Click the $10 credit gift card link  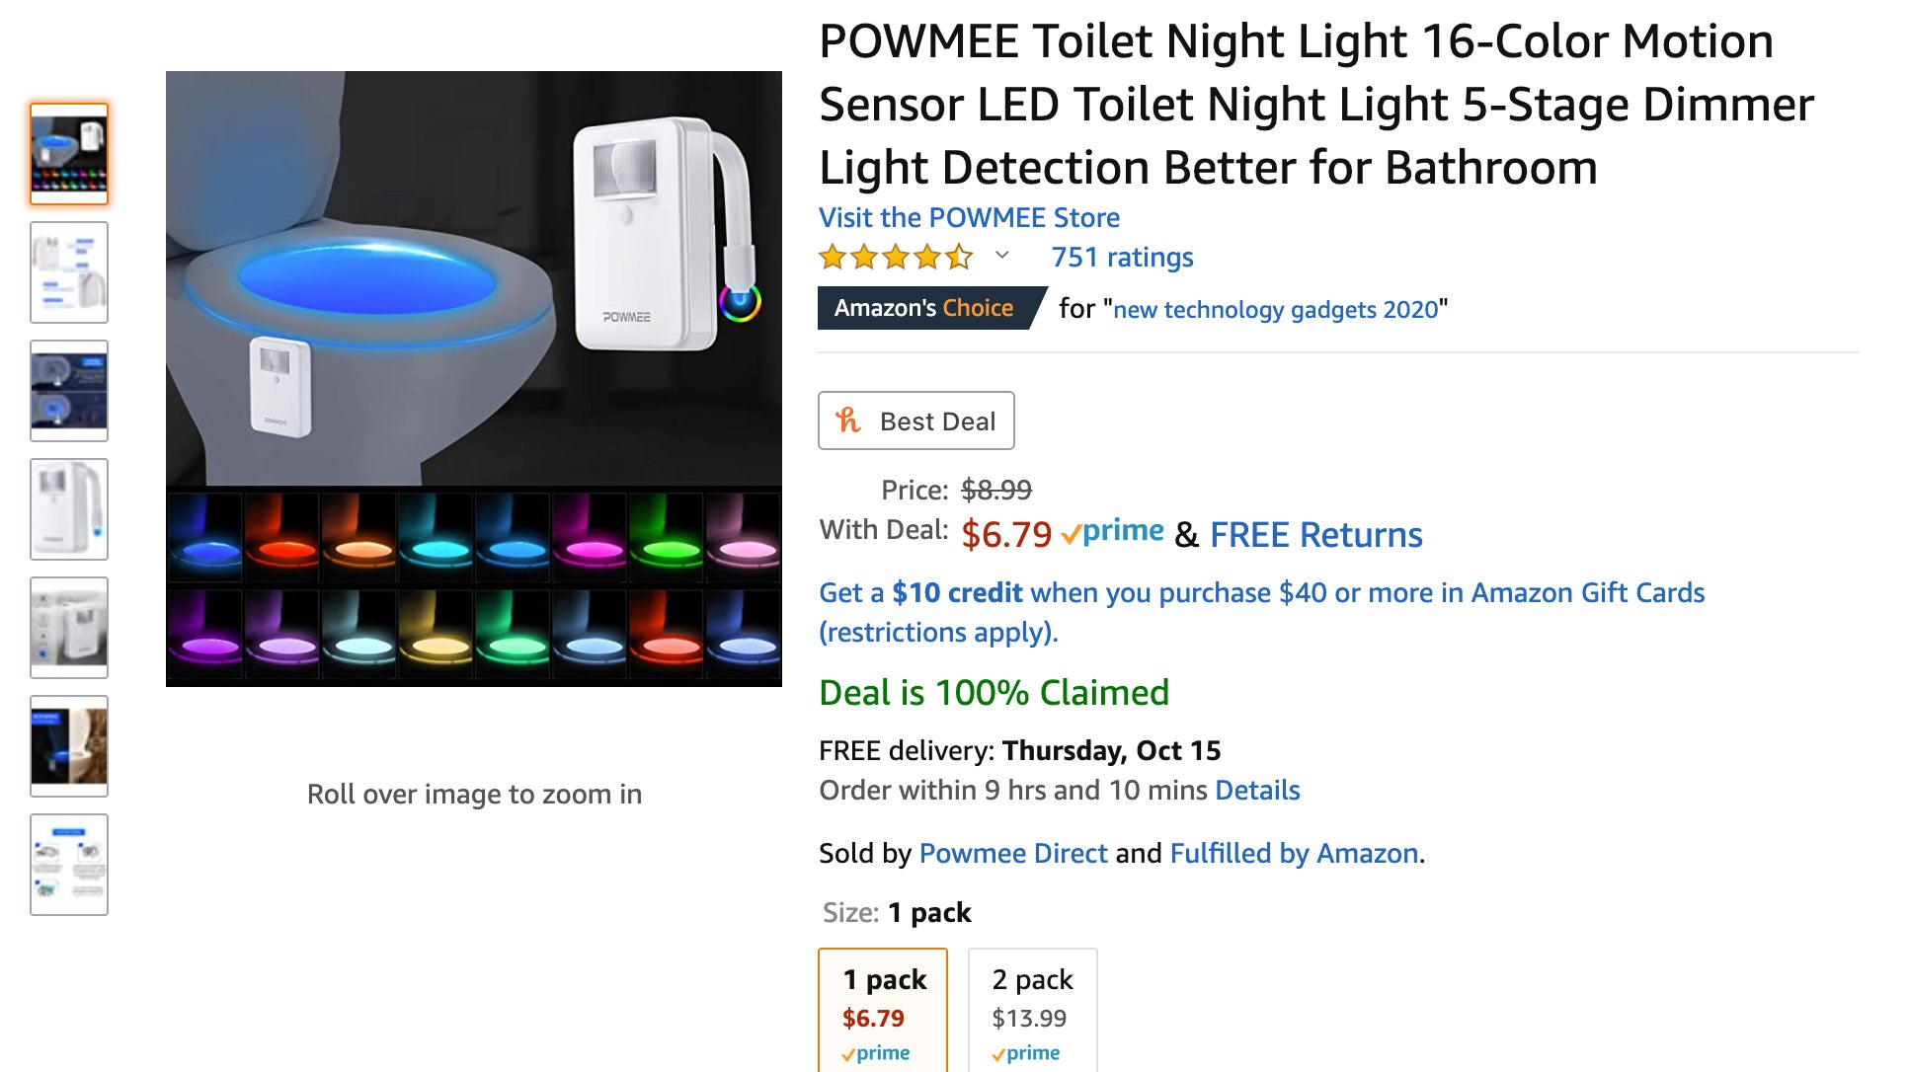[955, 593]
